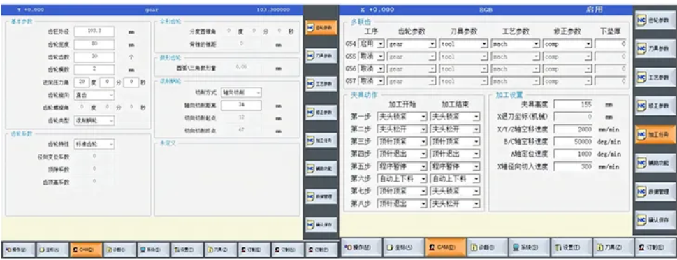Click 确认保存 in the left window sidebar

tap(321, 224)
